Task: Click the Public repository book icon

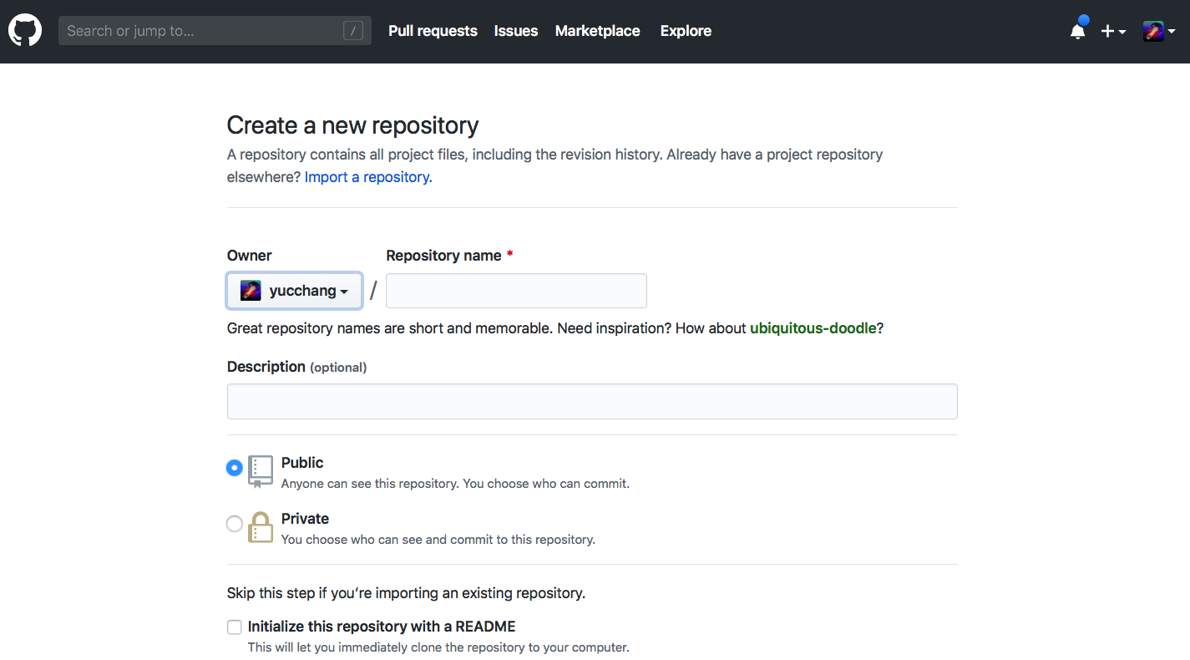Action: 261,471
